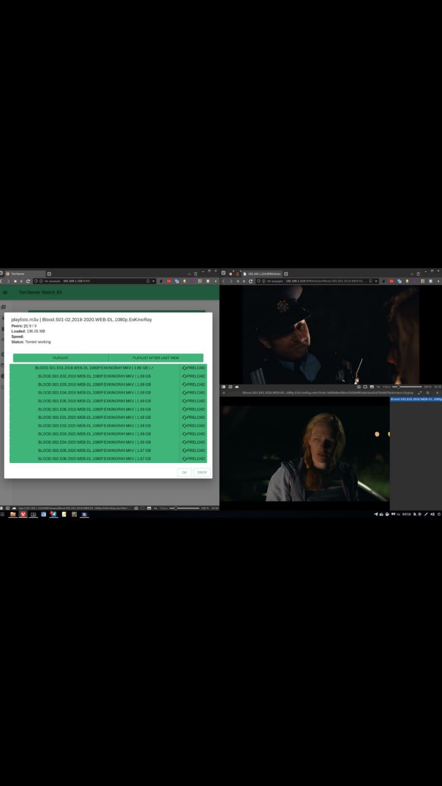442x786 pixels.
Task: Click page tiling icon in right status bar
Action: click(365, 387)
